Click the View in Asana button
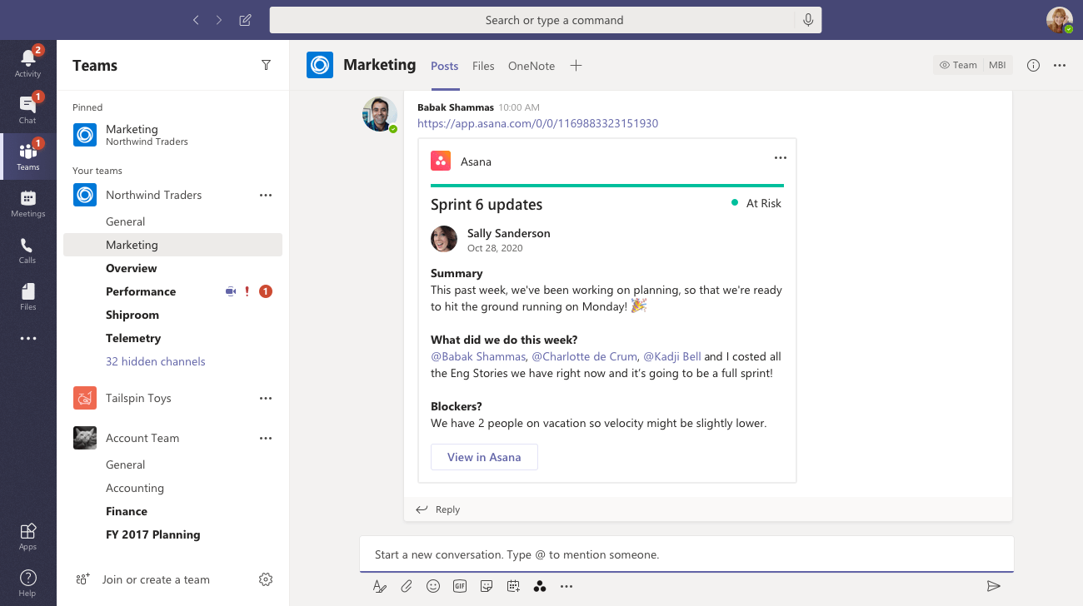This screenshot has height=606, width=1083. (484, 457)
